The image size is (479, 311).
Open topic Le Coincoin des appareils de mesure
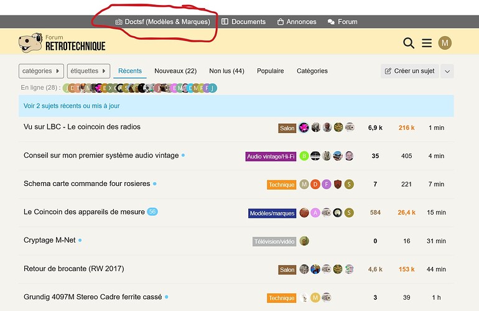[84, 212]
